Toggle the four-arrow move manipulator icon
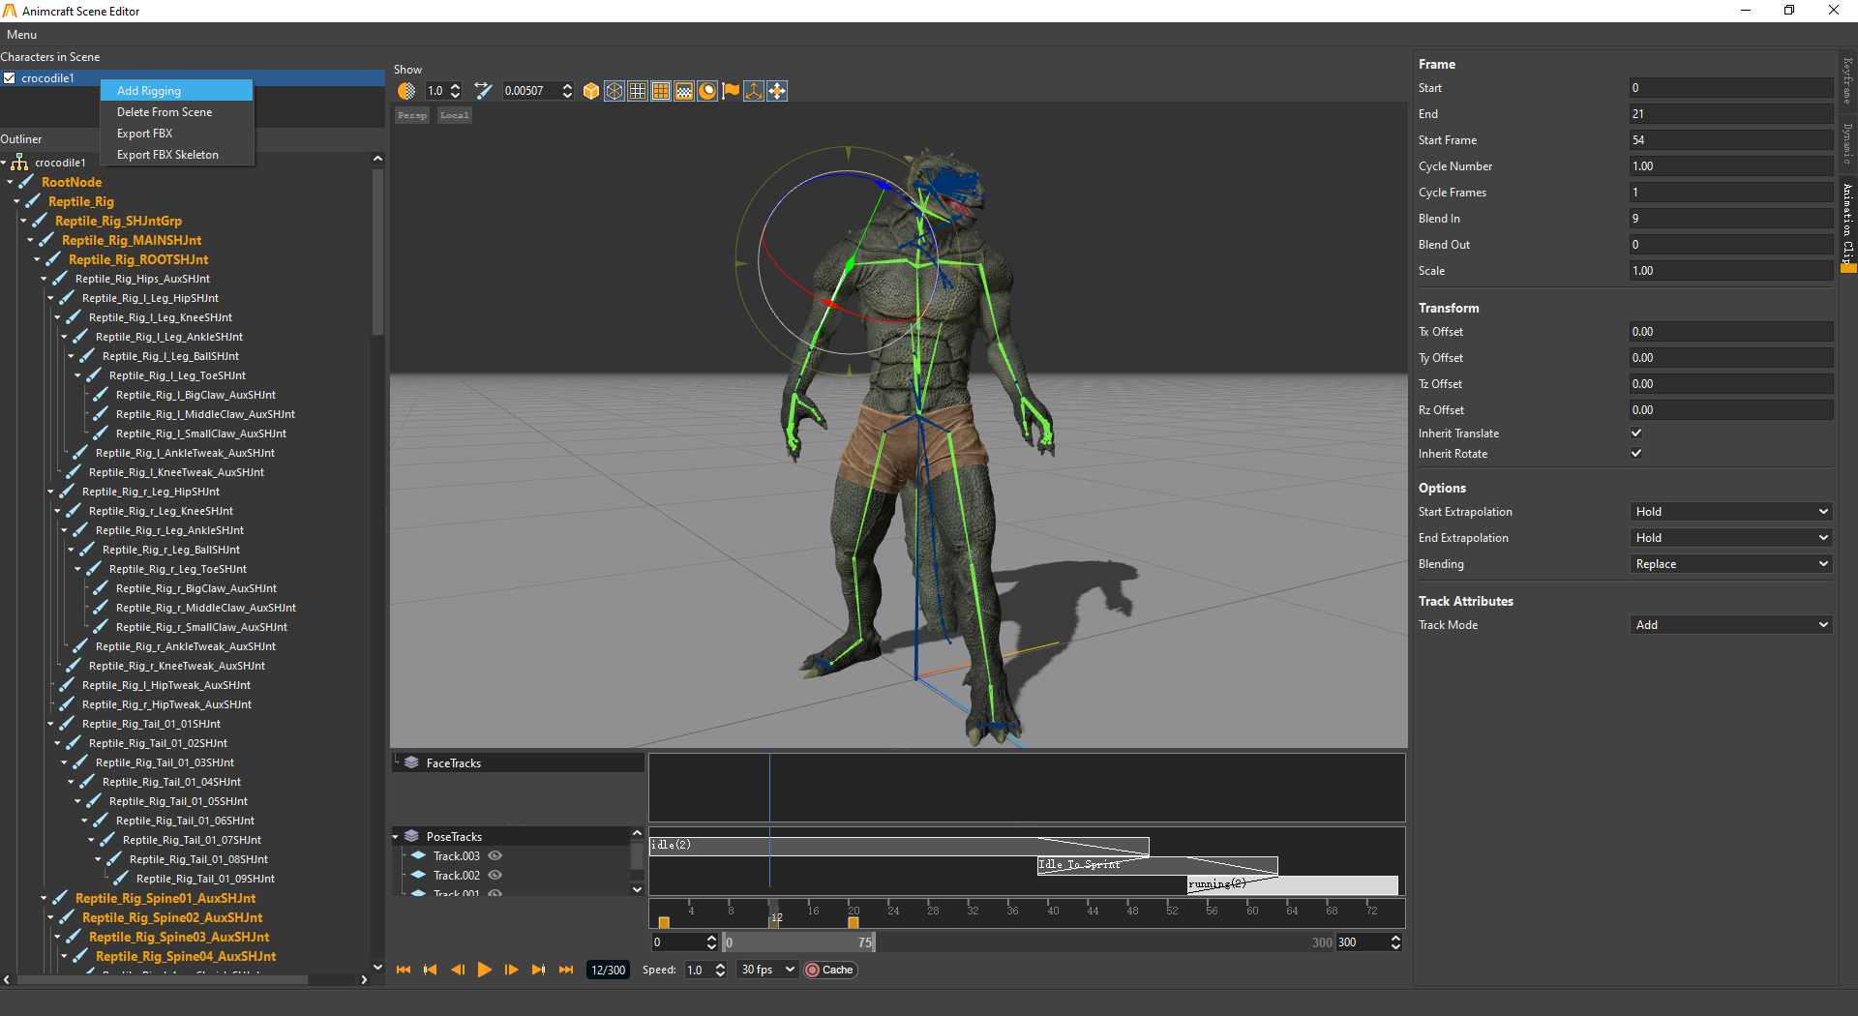1858x1016 pixels. click(x=777, y=91)
